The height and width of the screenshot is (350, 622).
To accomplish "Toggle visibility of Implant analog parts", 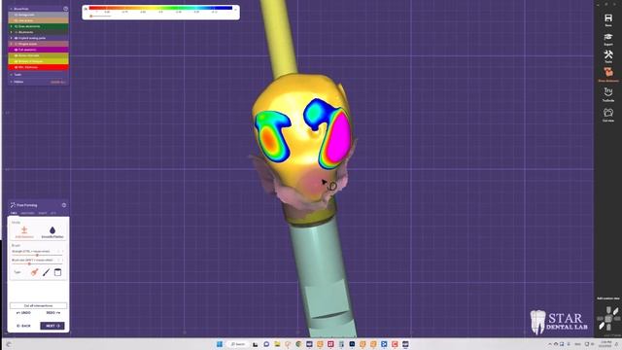I will pos(16,38).
